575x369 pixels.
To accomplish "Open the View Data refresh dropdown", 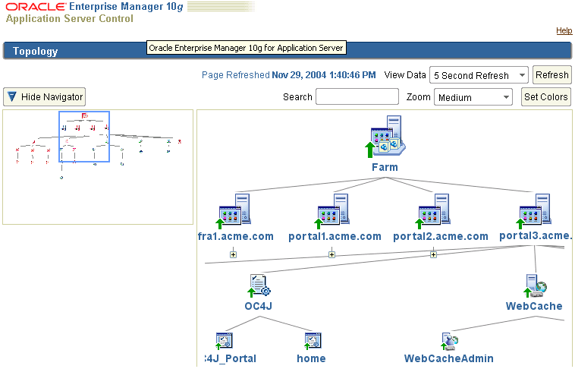I will coord(479,75).
